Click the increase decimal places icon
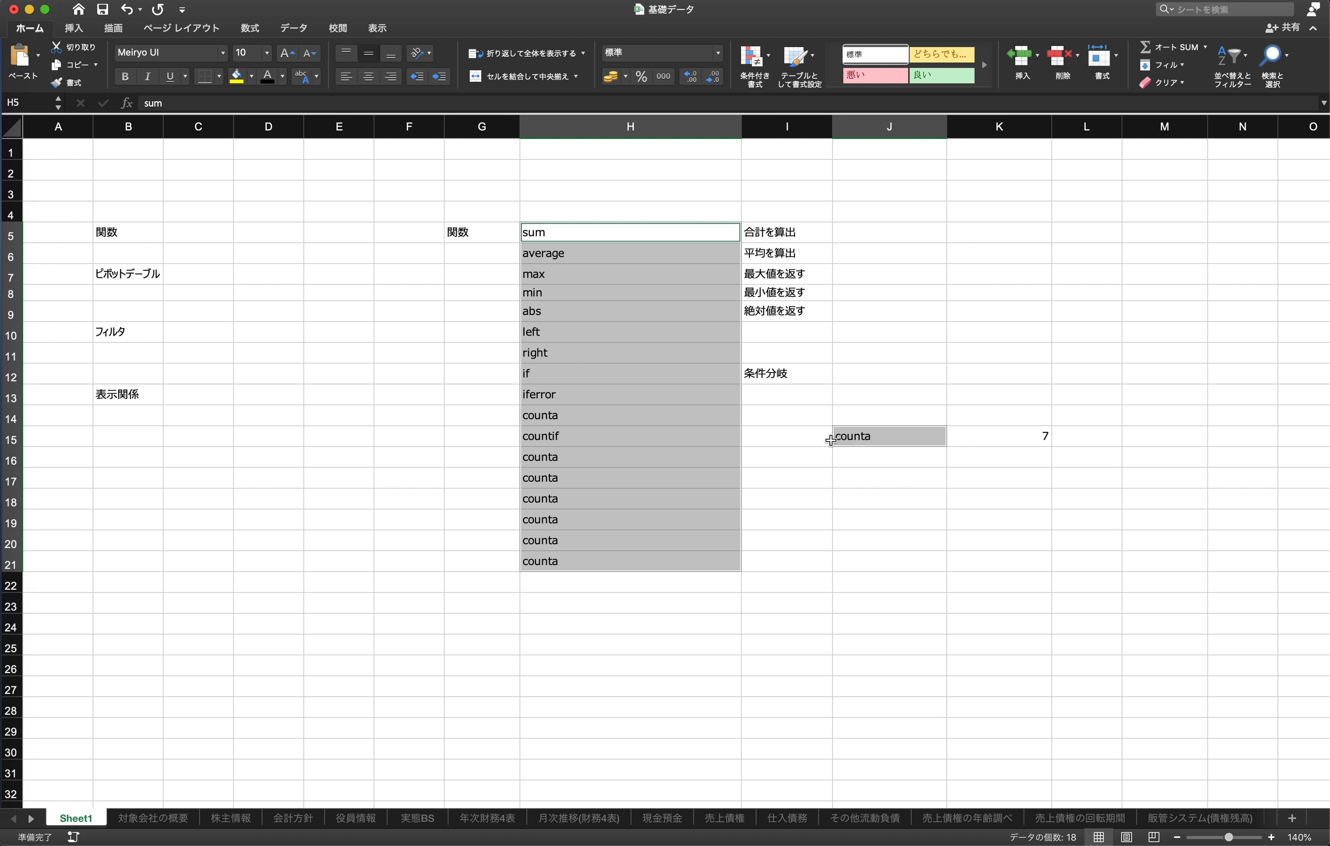 tap(690, 76)
